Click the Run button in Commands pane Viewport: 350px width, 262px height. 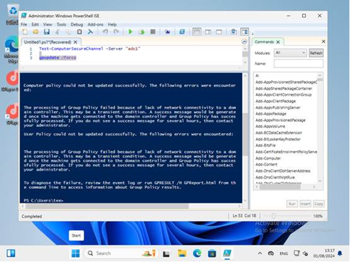[x=292, y=204]
